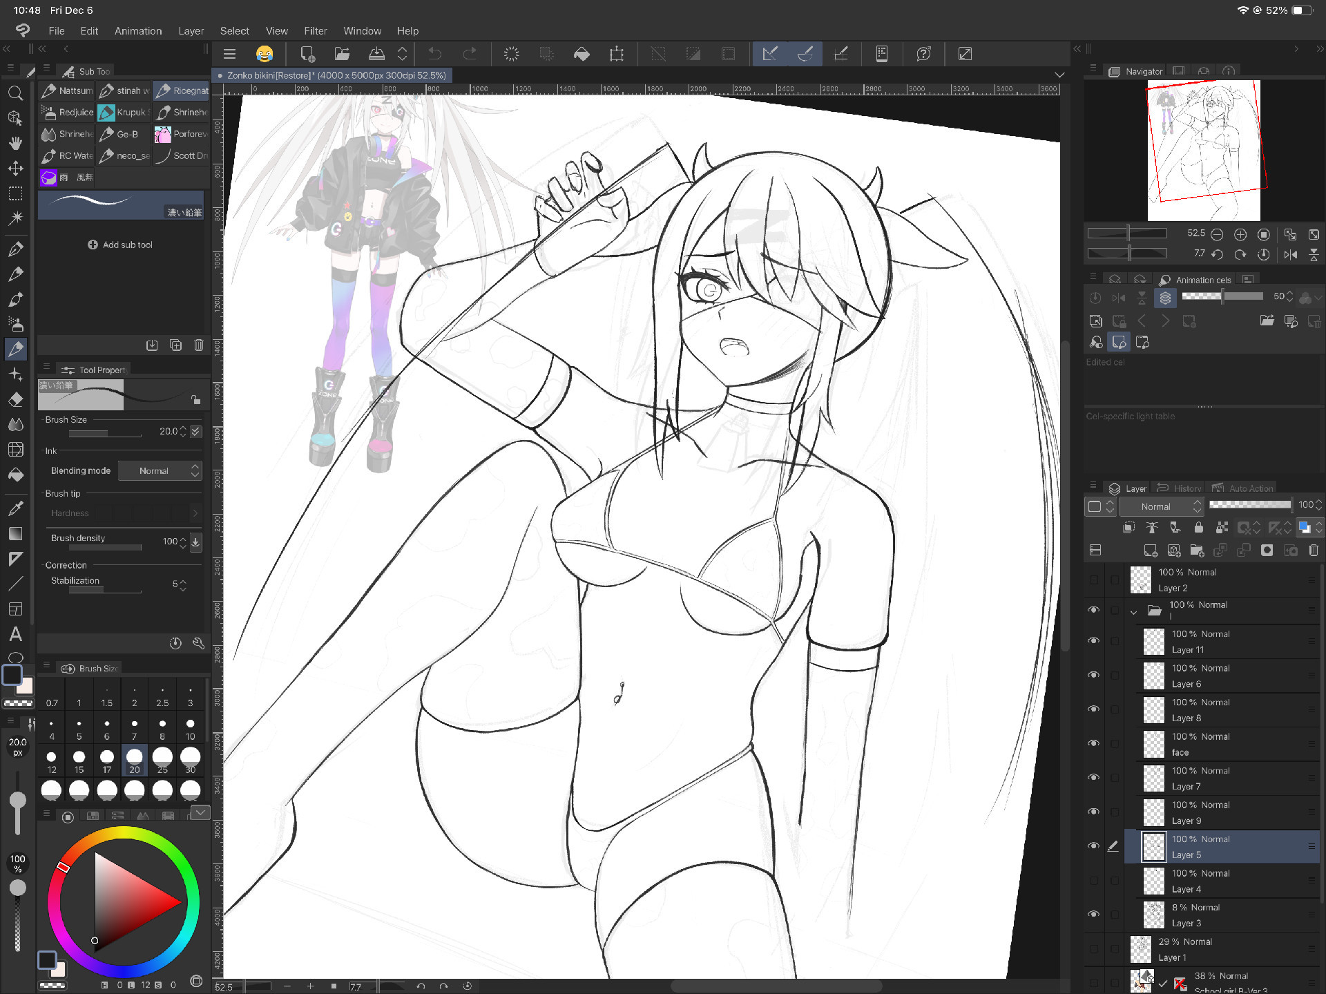Select the Eyedropper tool
1326x994 pixels.
15,508
